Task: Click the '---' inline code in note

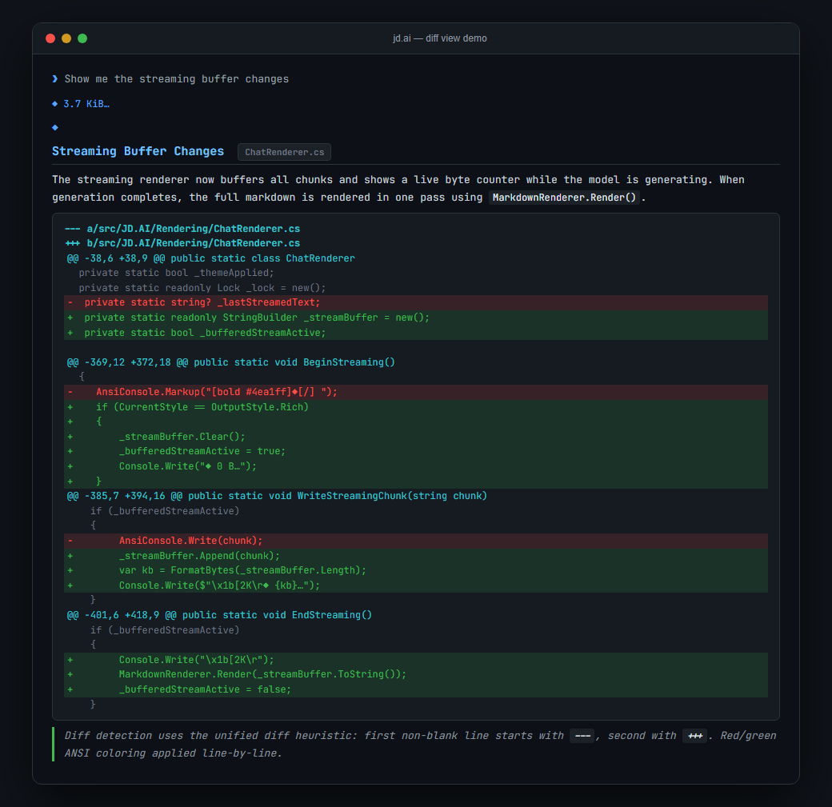Action: click(582, 736)
